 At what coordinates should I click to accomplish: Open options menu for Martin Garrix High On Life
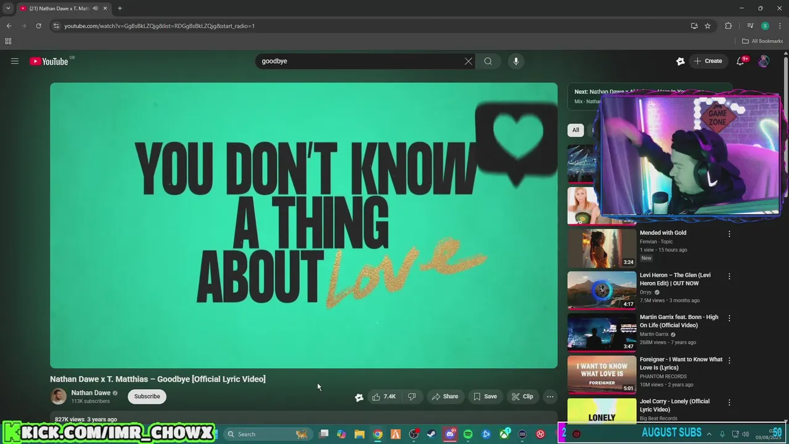(729, 318)
